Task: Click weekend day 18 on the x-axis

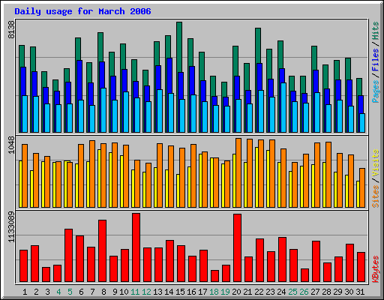Action: [214, 292]
